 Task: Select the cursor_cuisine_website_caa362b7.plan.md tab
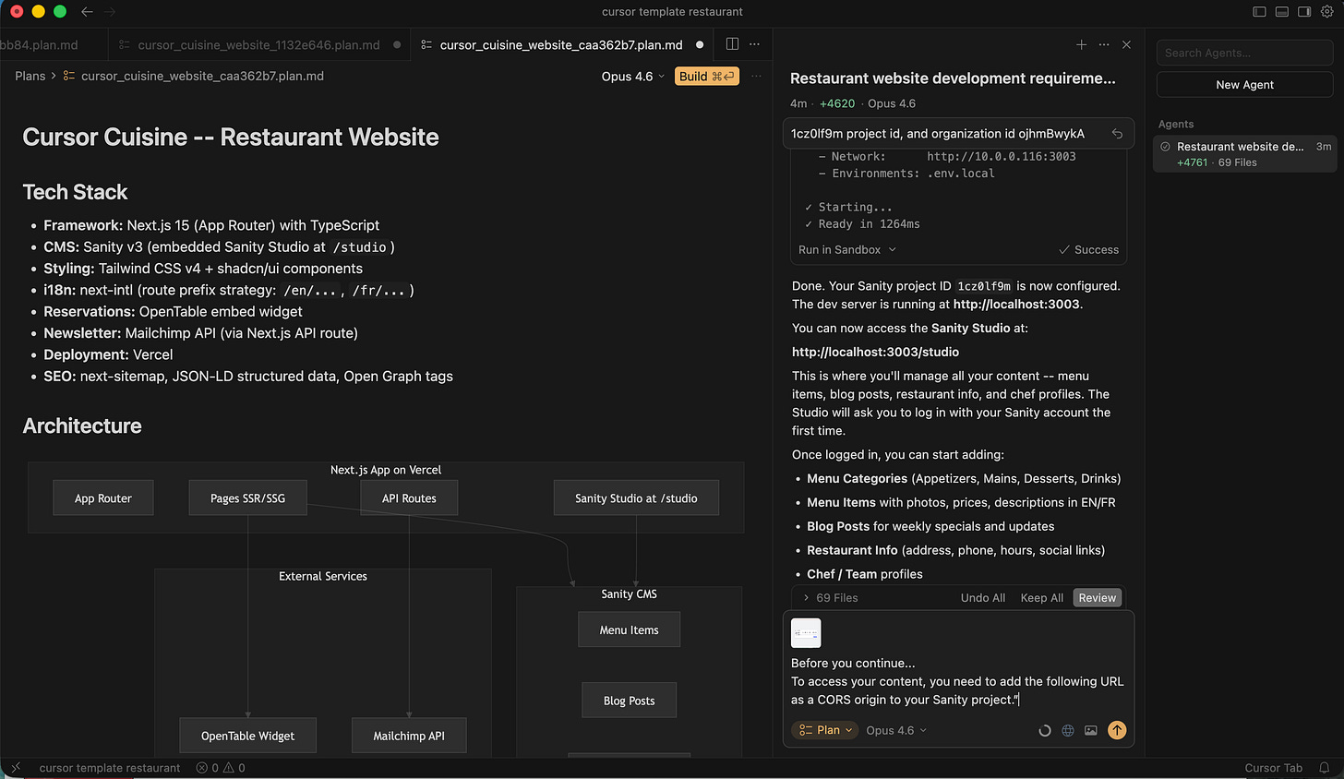click(561, 44)
